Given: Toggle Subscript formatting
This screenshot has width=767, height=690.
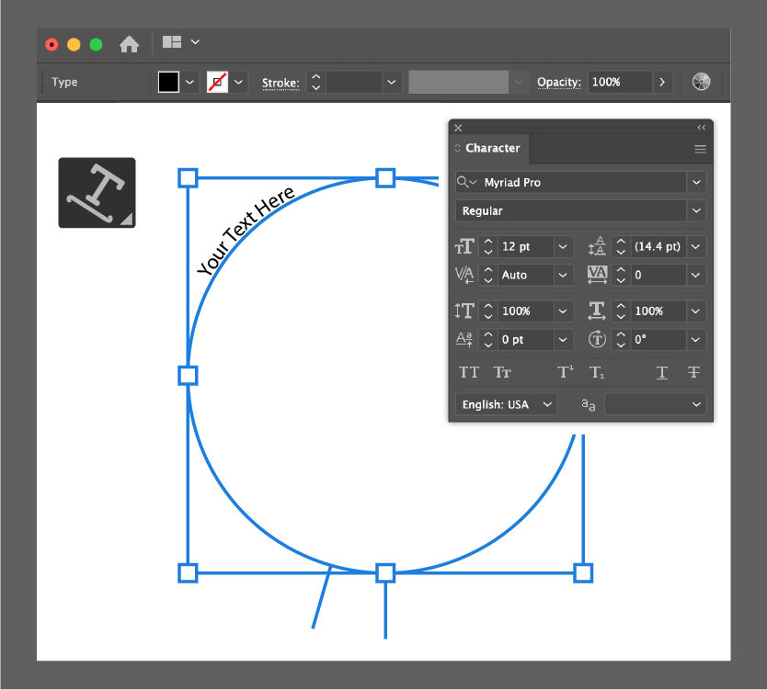Looking at the screenshot, I should 597,372.
